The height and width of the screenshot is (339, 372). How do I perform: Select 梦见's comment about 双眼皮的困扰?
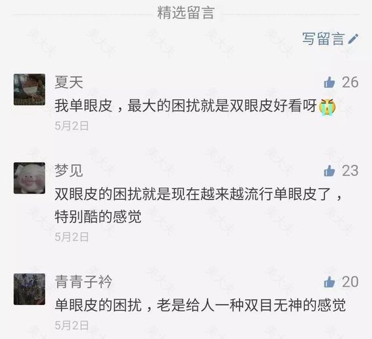pos(199,205)
